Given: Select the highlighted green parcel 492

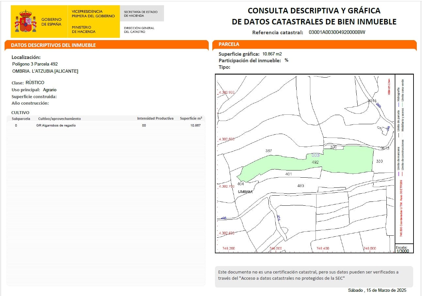Looking at the screenshot, I should (346, 160).
